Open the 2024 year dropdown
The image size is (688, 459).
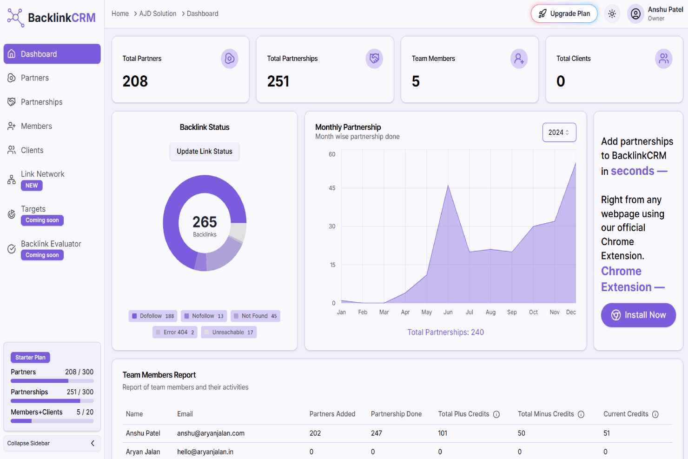tap(559, 133)
